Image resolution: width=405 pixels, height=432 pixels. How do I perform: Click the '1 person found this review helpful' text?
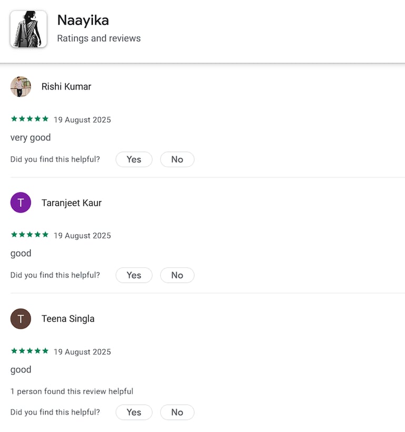pyautogui.click(x=72, y=391)
